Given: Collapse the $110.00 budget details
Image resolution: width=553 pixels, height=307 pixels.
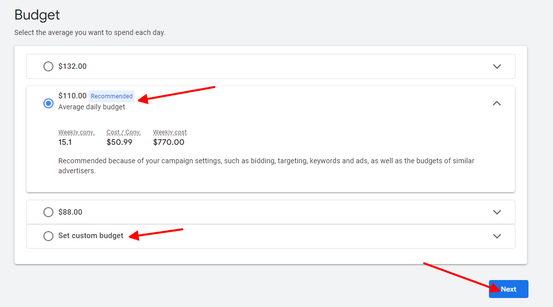Looking at the screenshot, I should pos(497,103).
